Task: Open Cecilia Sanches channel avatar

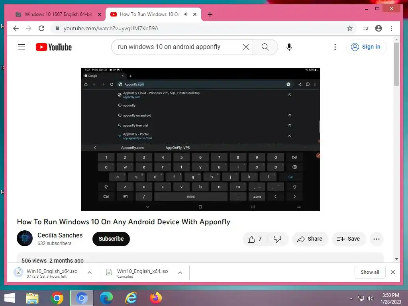Action: pyautogui.click(x=25, y=238)
